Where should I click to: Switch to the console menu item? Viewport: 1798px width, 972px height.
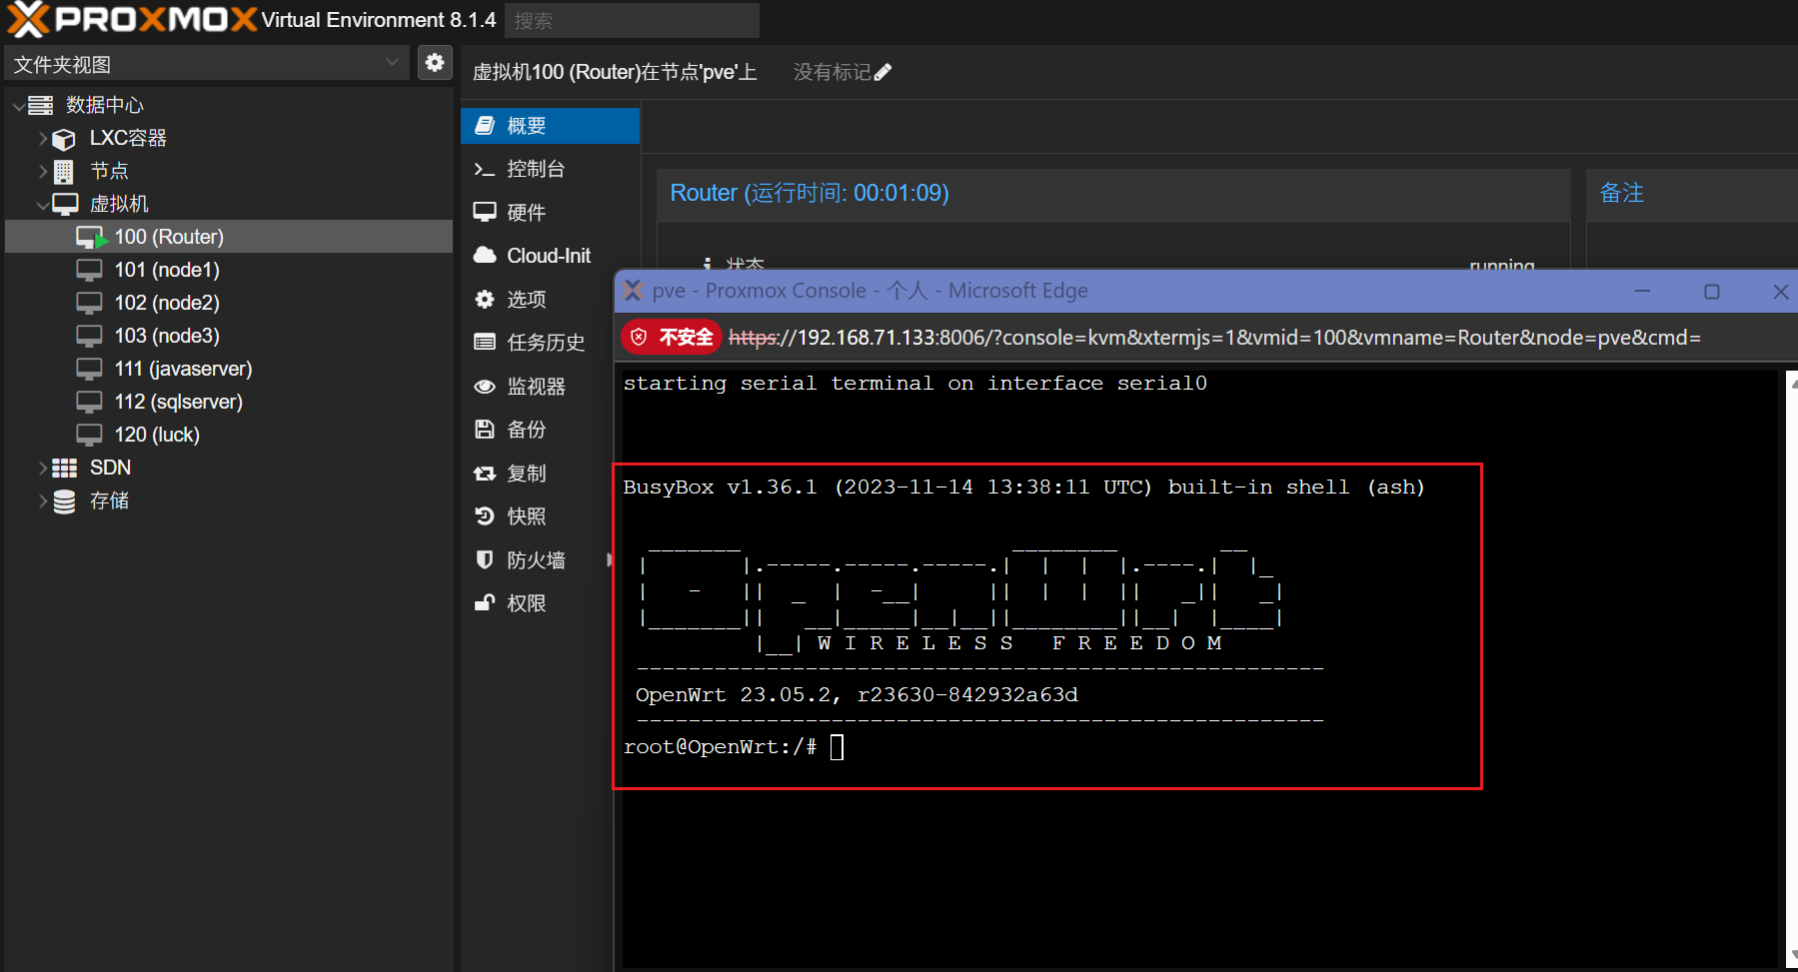(x=536, y=169)
